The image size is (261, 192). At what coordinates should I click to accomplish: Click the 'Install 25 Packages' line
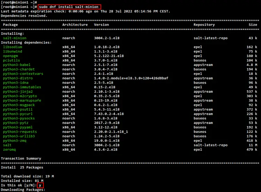pyautogui.click(x=17, y=168)
